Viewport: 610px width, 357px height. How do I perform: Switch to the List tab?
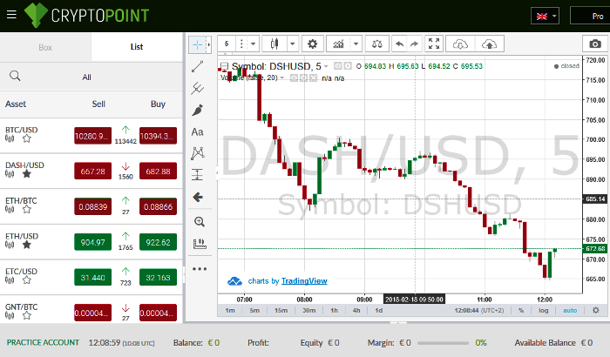tap(137, 47)
